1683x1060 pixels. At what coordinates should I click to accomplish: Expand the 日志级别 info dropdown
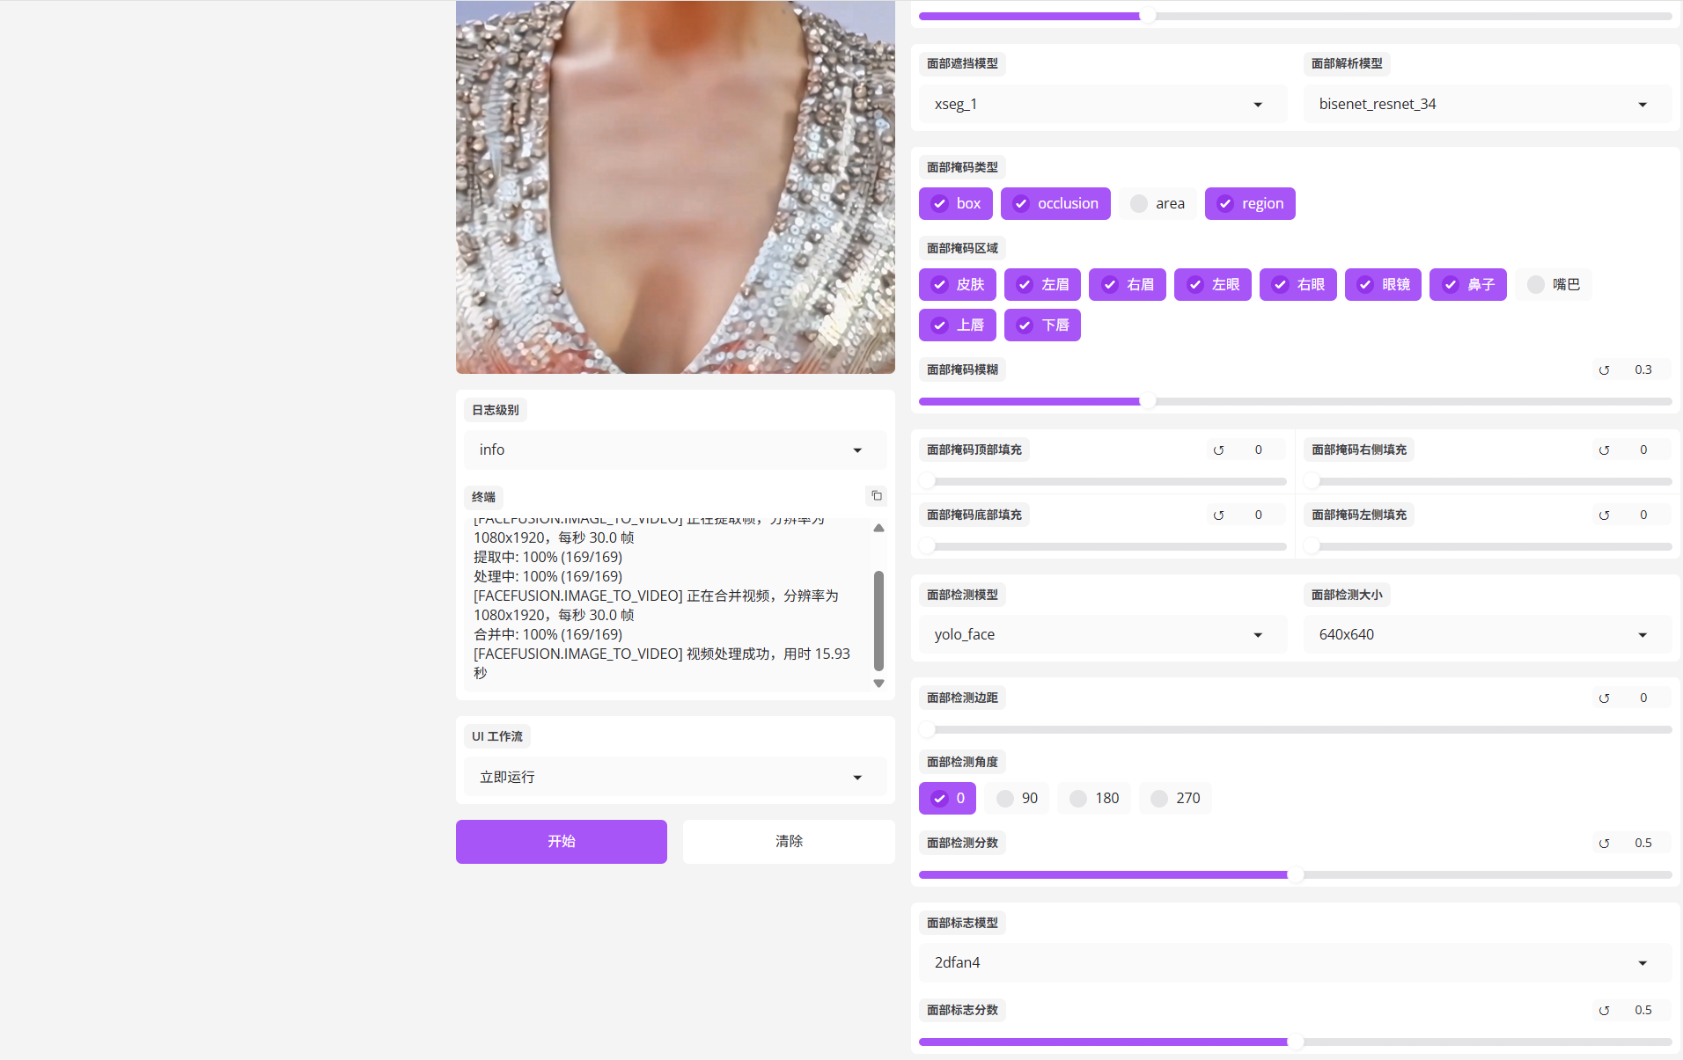point(674,450)
